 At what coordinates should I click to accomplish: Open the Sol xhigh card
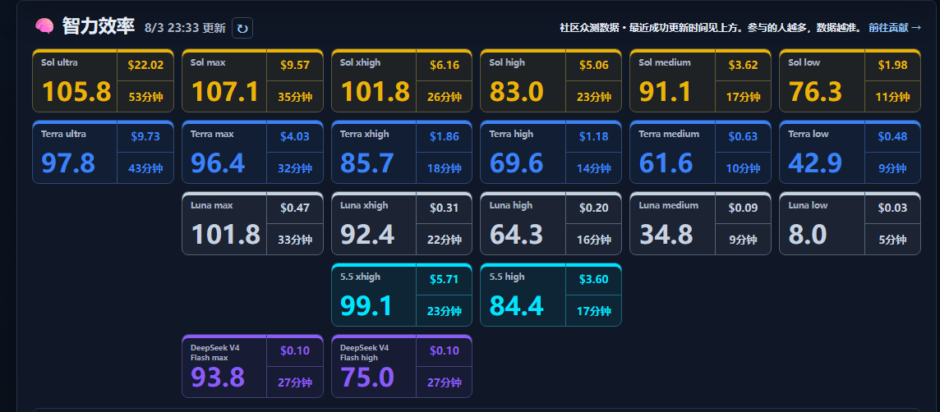402,80
